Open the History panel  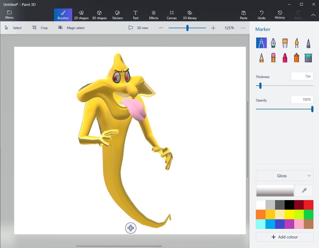[x=280, y=15]
